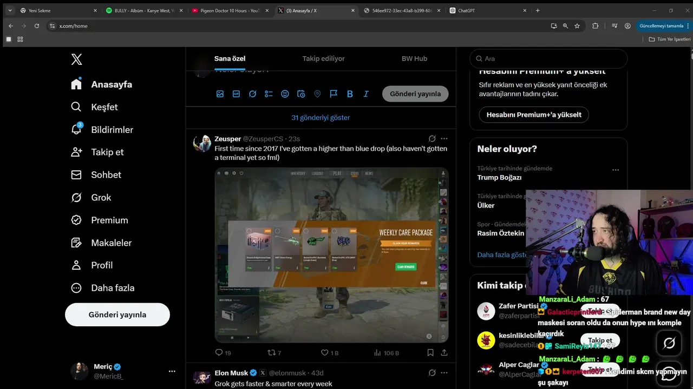
Task: Open Zeusper's profile avatar
Action: coord(202,143)
